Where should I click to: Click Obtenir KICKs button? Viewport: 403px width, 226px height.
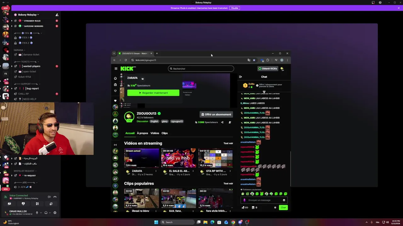(x=268, y=69)
